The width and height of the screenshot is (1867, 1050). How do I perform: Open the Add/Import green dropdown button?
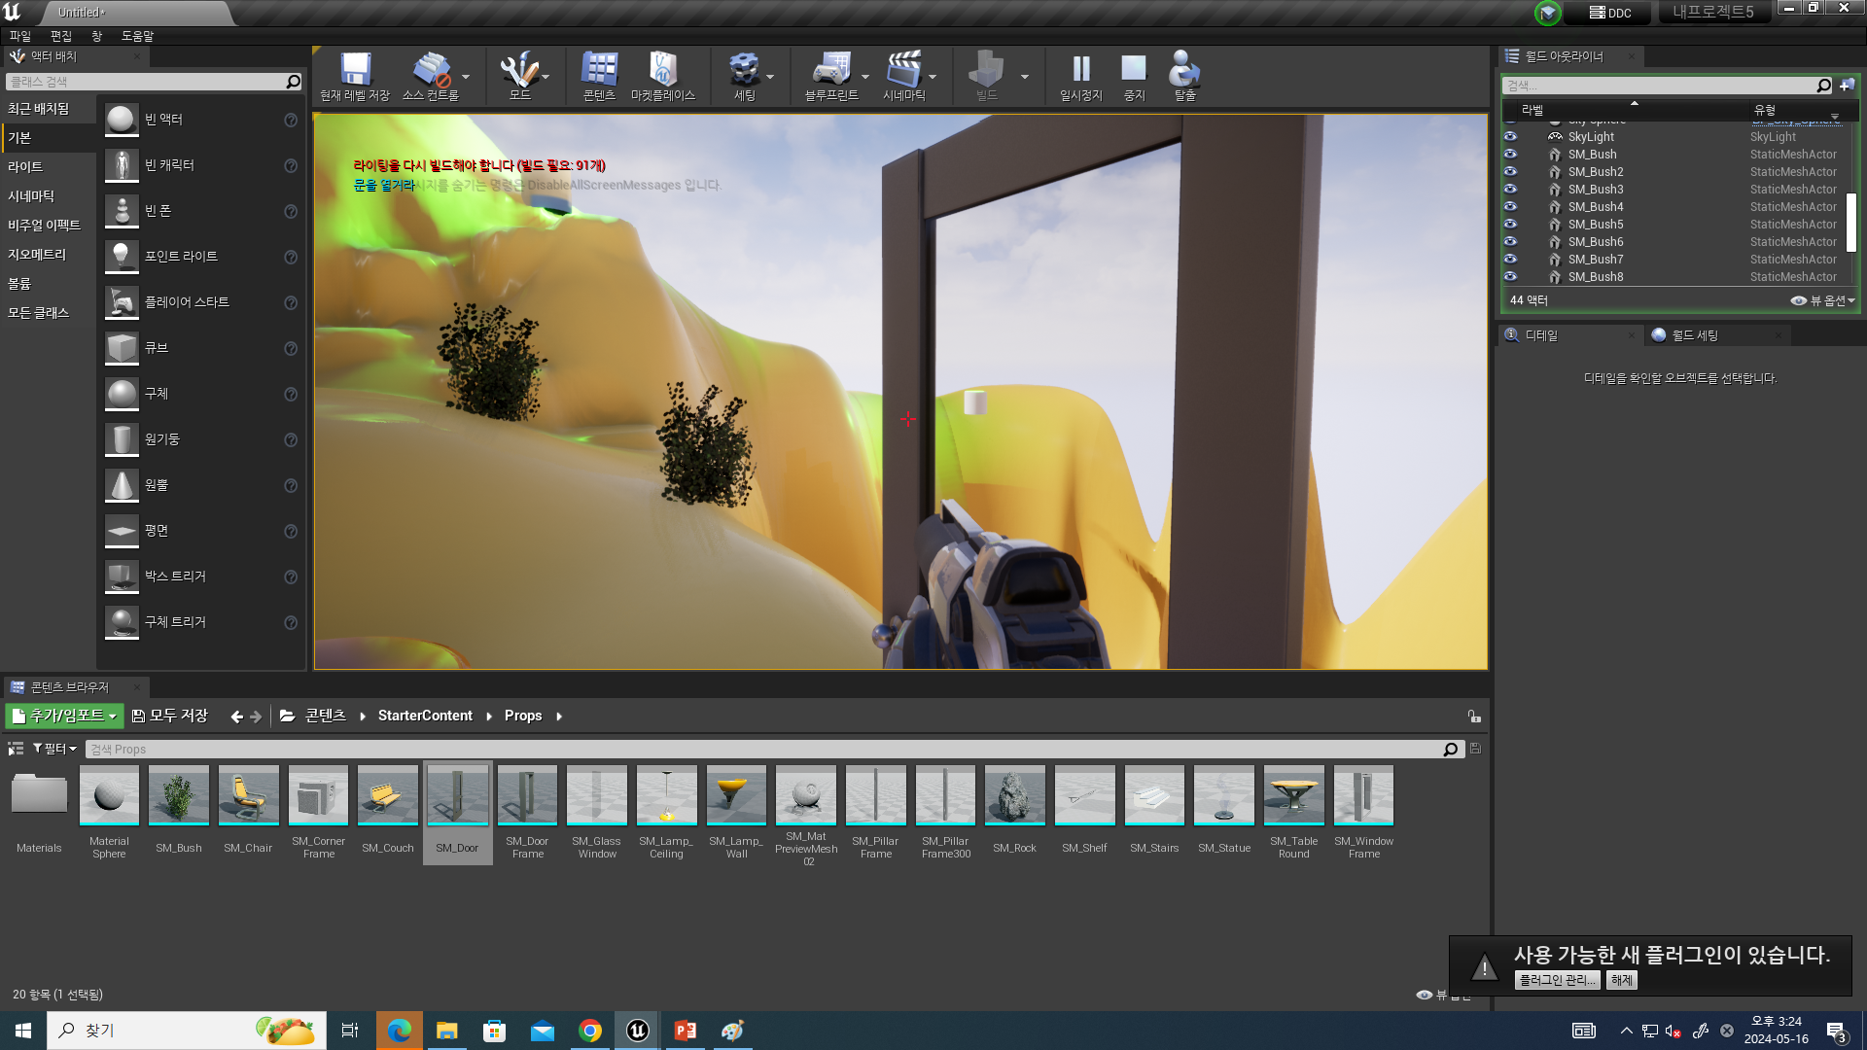point(64,716)
